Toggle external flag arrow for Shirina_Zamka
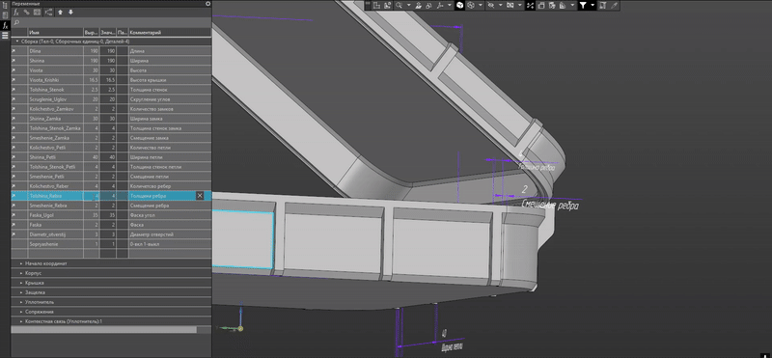Image resolution: width=772 pixels, height=358 pixels. [x=14, y=119]
